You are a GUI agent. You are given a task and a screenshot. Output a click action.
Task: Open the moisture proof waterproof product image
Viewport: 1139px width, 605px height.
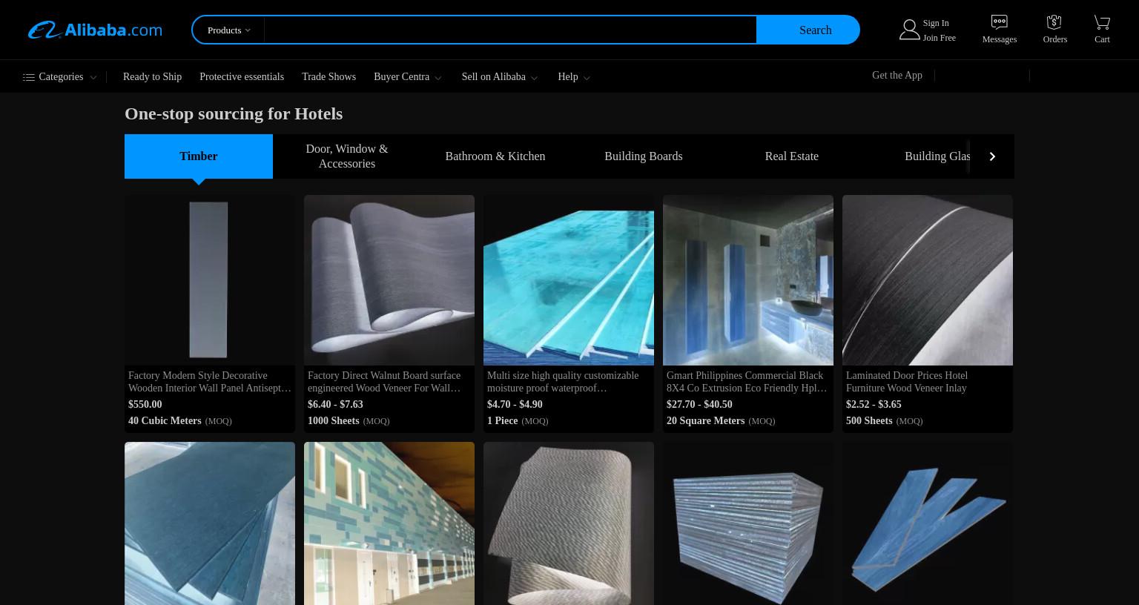tap(569, 280)
